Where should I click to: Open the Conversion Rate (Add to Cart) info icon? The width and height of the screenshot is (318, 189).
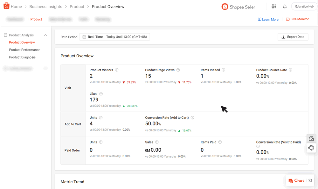pyautogui.click(x=192, y=117)
